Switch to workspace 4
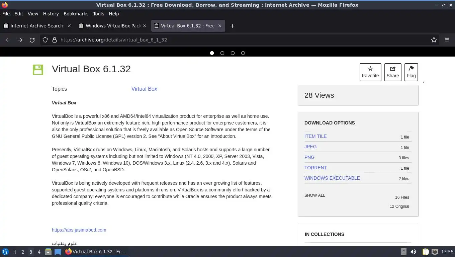The height and width of the screenshot is (257, 455). 39,252
